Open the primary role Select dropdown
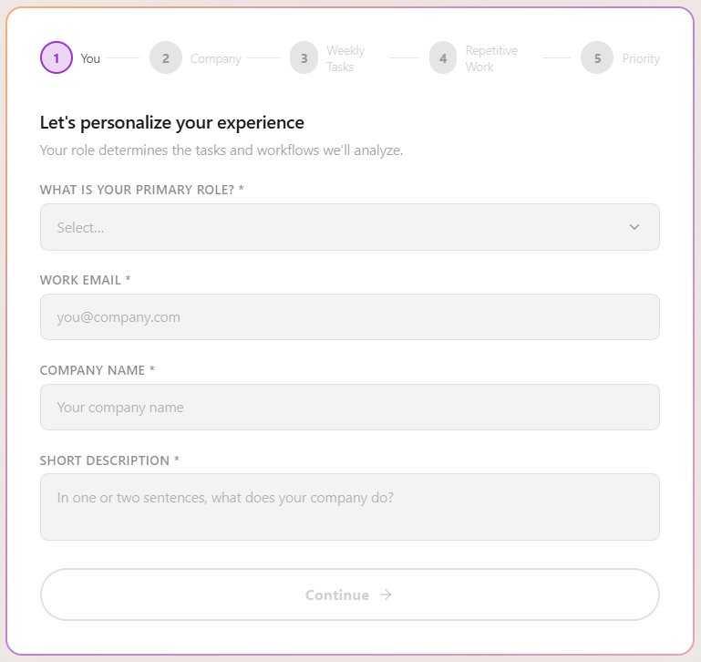 click(337, 227)
